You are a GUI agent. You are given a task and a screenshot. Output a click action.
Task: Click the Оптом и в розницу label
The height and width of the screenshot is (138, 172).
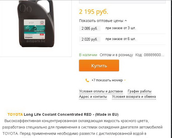tap(116, 55)
